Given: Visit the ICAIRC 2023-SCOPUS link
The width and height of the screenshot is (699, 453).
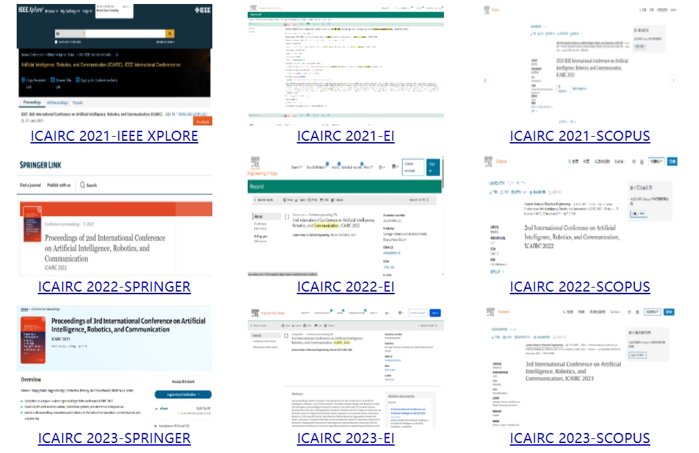Looking at the screenshot, I should point(579,438).
